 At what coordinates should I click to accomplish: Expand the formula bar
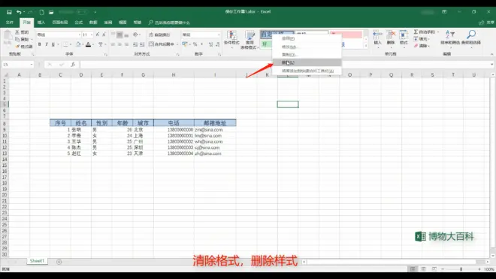click(x=492, y=64)
